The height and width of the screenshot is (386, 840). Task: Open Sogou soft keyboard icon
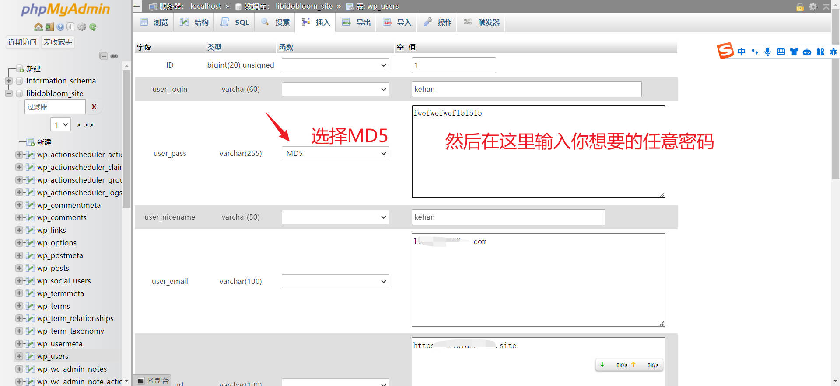(781, 52)
